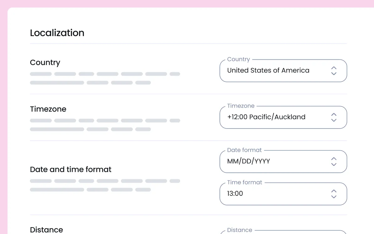Click placeholder description under Timezone title
This screenshot has width=374, height=234.
click(x=105, y=125)
